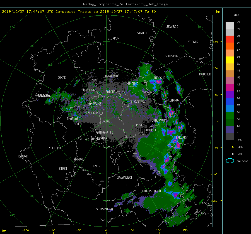Viewport: 251px width, 234px height.
Task: Click the yellow 150 km right axis label
Action: (215, 42)
